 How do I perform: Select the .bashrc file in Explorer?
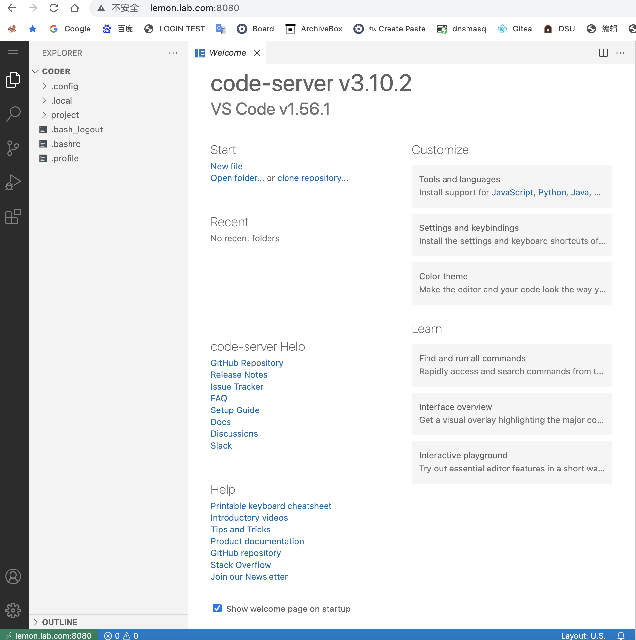click(66, 144)
